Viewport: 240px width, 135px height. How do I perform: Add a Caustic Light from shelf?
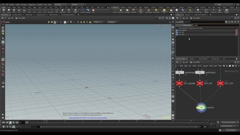coord(183,11)
